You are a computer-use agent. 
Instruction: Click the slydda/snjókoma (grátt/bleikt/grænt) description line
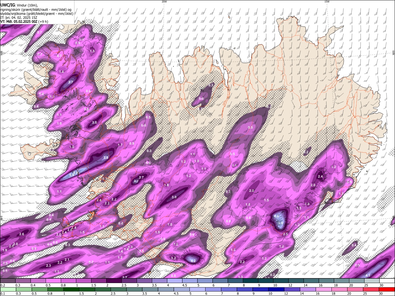pos(37,14)
